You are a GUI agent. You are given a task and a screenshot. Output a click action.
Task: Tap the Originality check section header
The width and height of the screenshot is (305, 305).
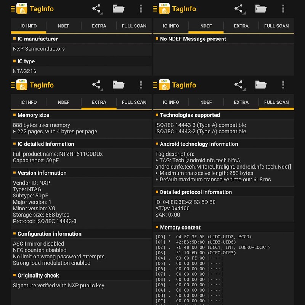pyautogui.click(x=38, y=275)
